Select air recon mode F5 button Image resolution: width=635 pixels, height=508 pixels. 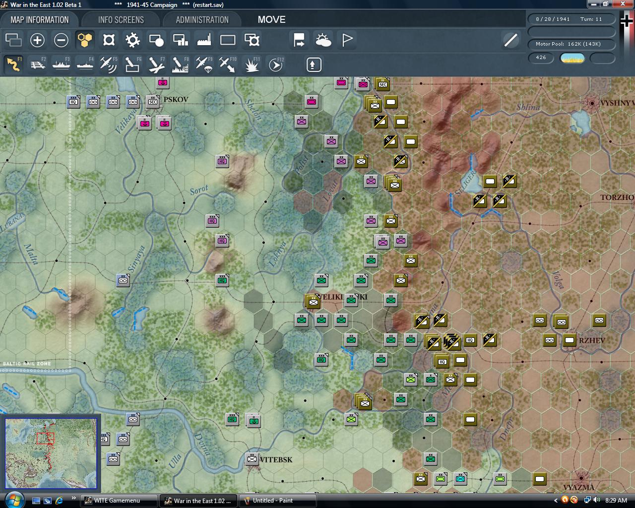pyautogui.click(x=109, y=64)
